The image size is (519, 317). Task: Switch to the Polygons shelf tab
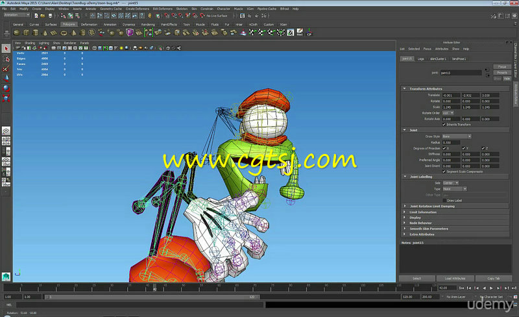[69, 24]
